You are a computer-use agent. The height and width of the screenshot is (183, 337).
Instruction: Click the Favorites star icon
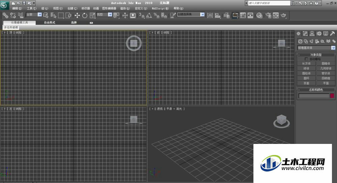[311, 3]
